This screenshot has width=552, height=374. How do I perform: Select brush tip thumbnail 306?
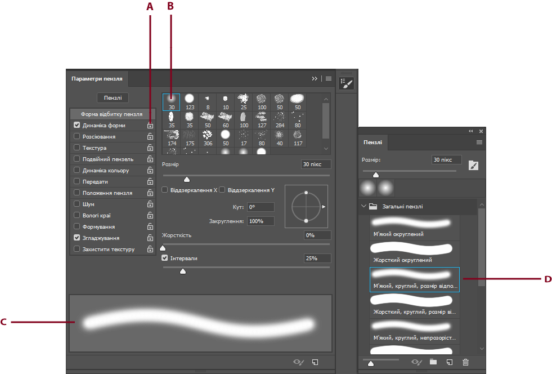tap(208, 138)
